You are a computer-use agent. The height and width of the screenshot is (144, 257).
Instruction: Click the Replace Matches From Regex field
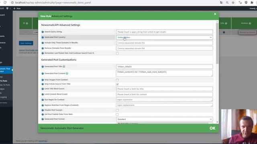[164, 105]
